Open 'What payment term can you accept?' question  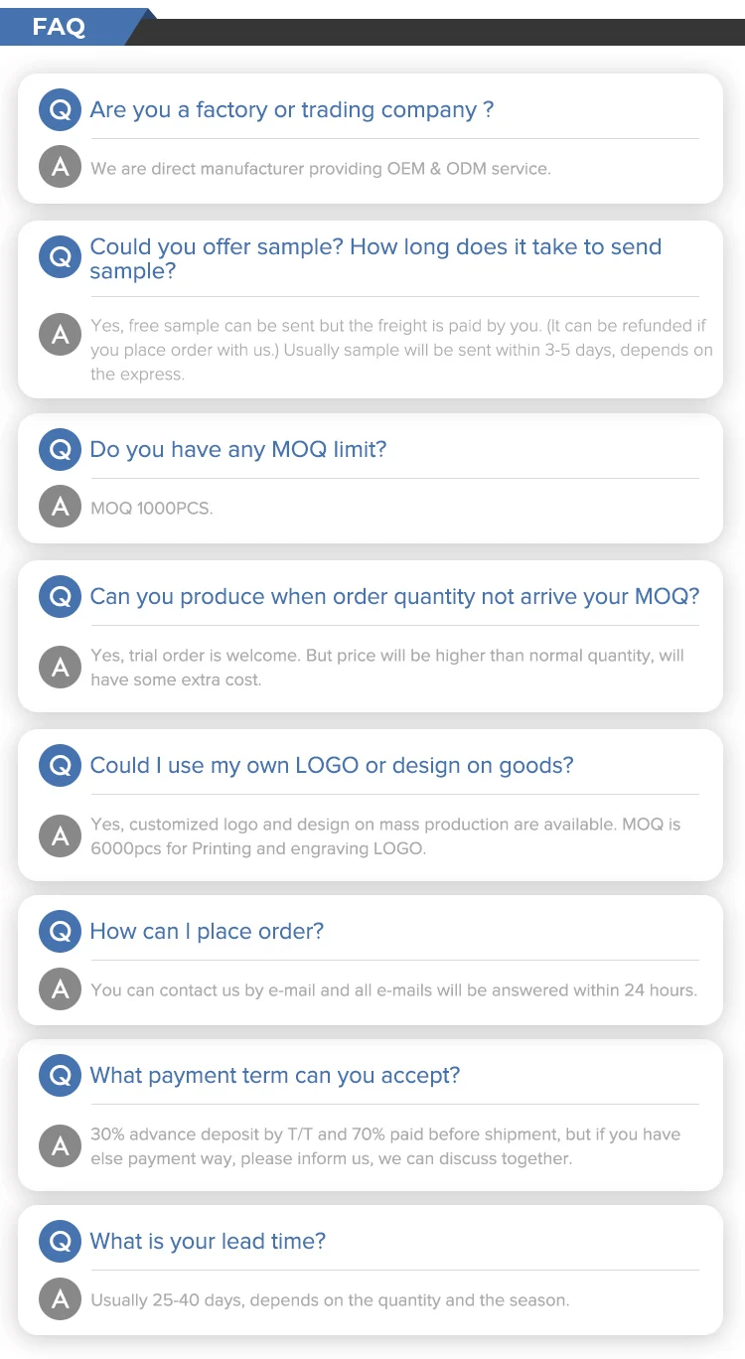275,1075
